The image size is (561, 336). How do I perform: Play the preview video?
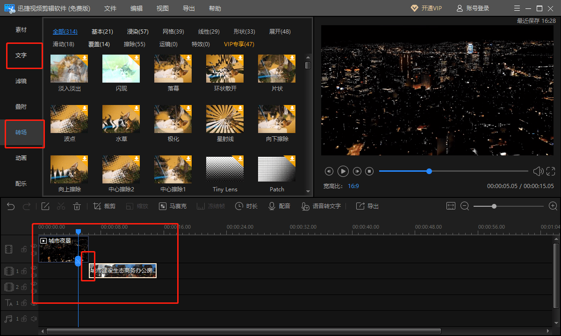pos(343,171)
